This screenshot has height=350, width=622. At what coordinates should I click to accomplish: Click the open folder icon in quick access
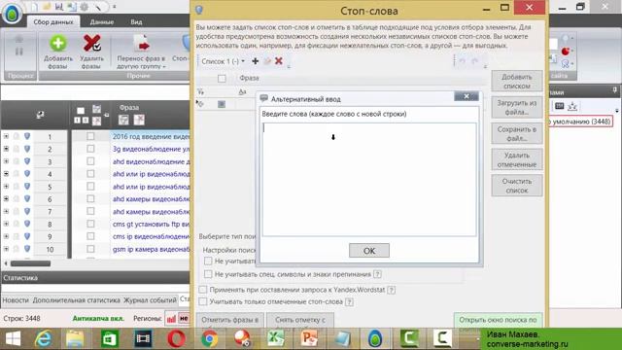(x=48, y=7)
